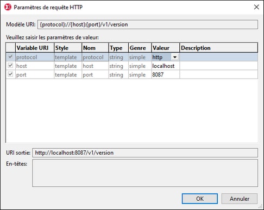Click the dialog resize grip corner

261,206
